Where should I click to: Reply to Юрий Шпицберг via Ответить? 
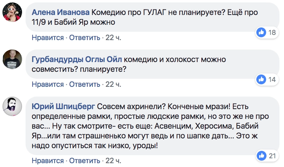(x=85, y=161)
